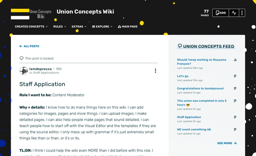Click text icon beside Congratulations post
This screenshot has width=256, height=156.
pos(235,89)
